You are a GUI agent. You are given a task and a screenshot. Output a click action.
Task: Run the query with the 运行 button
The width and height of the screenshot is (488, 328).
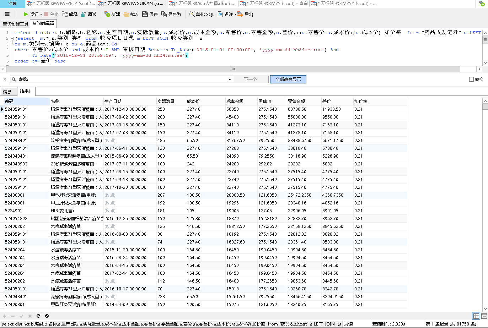31,14
